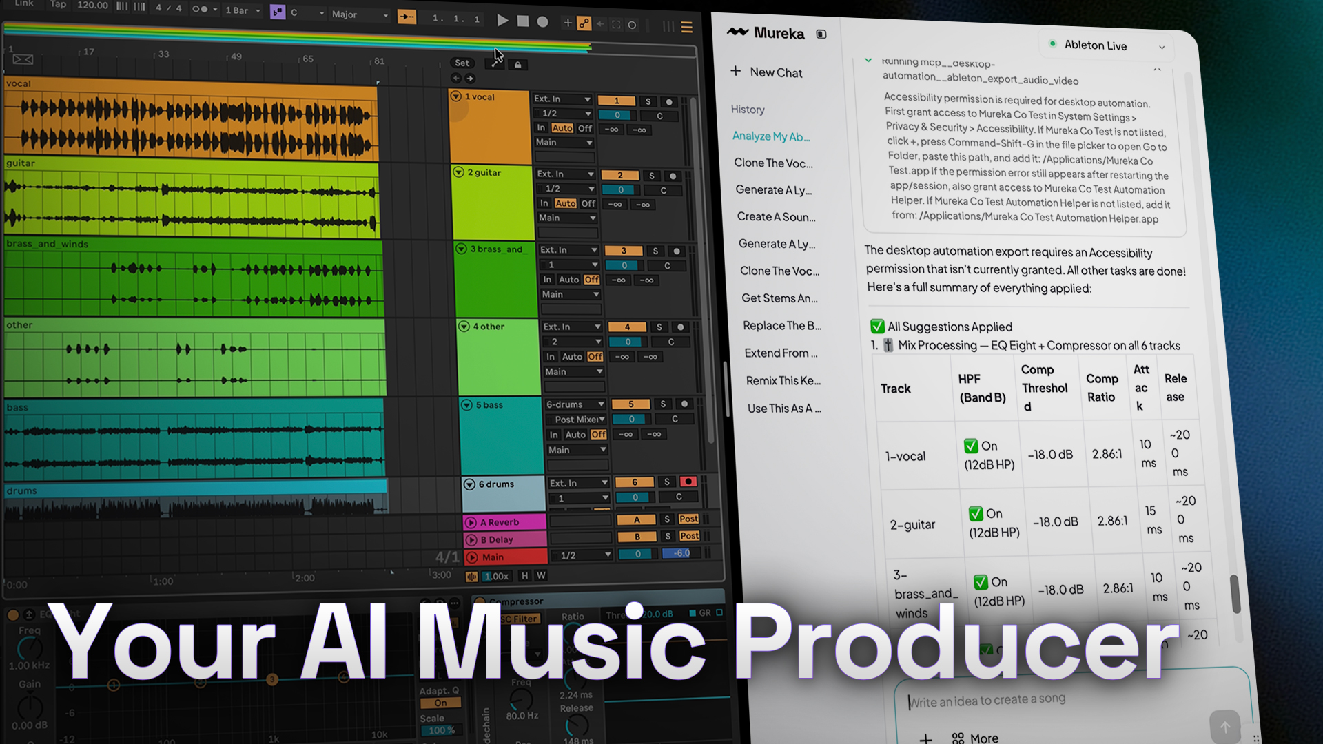The image size is (1323, 744).
Task: Click the H height button
Action: click(x=524, y=575)
